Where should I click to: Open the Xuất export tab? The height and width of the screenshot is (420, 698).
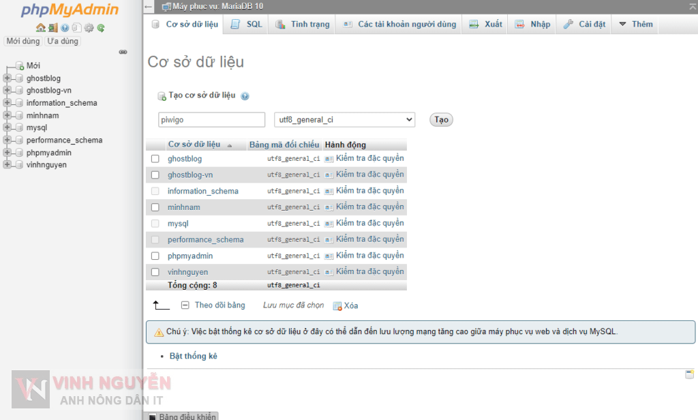point(486,25)
